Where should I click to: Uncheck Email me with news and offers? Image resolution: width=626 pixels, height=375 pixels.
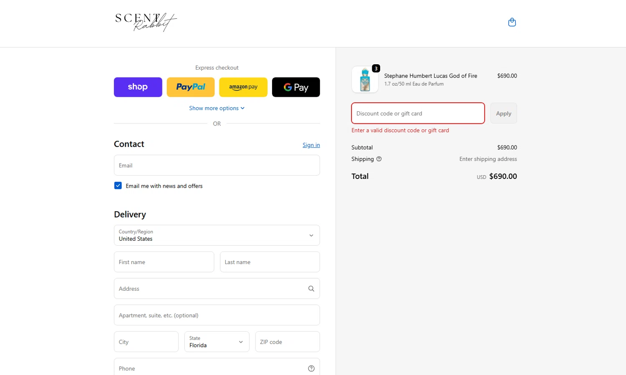[118, 186]
